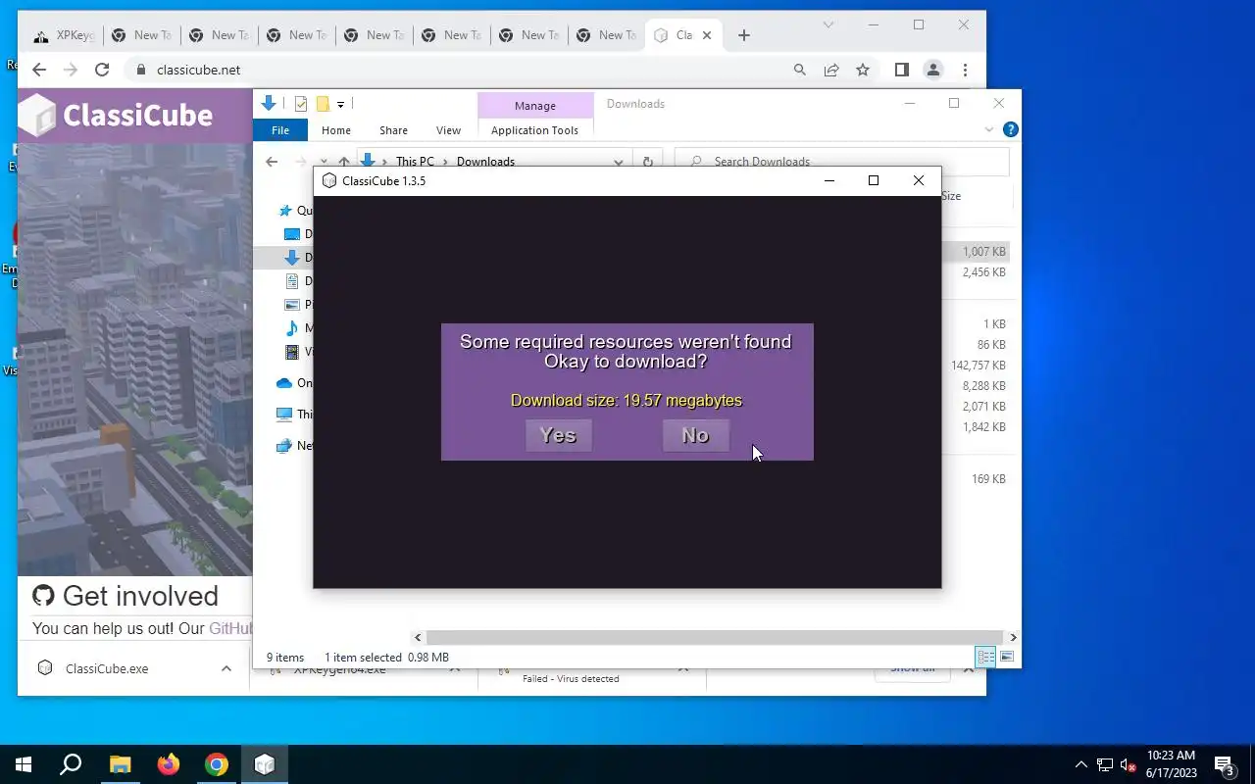Image resolution: width=1255 pixels, height=784 pixels.
Task: Click the 1,007 KB size cell
Action: (x=983, y=252)
